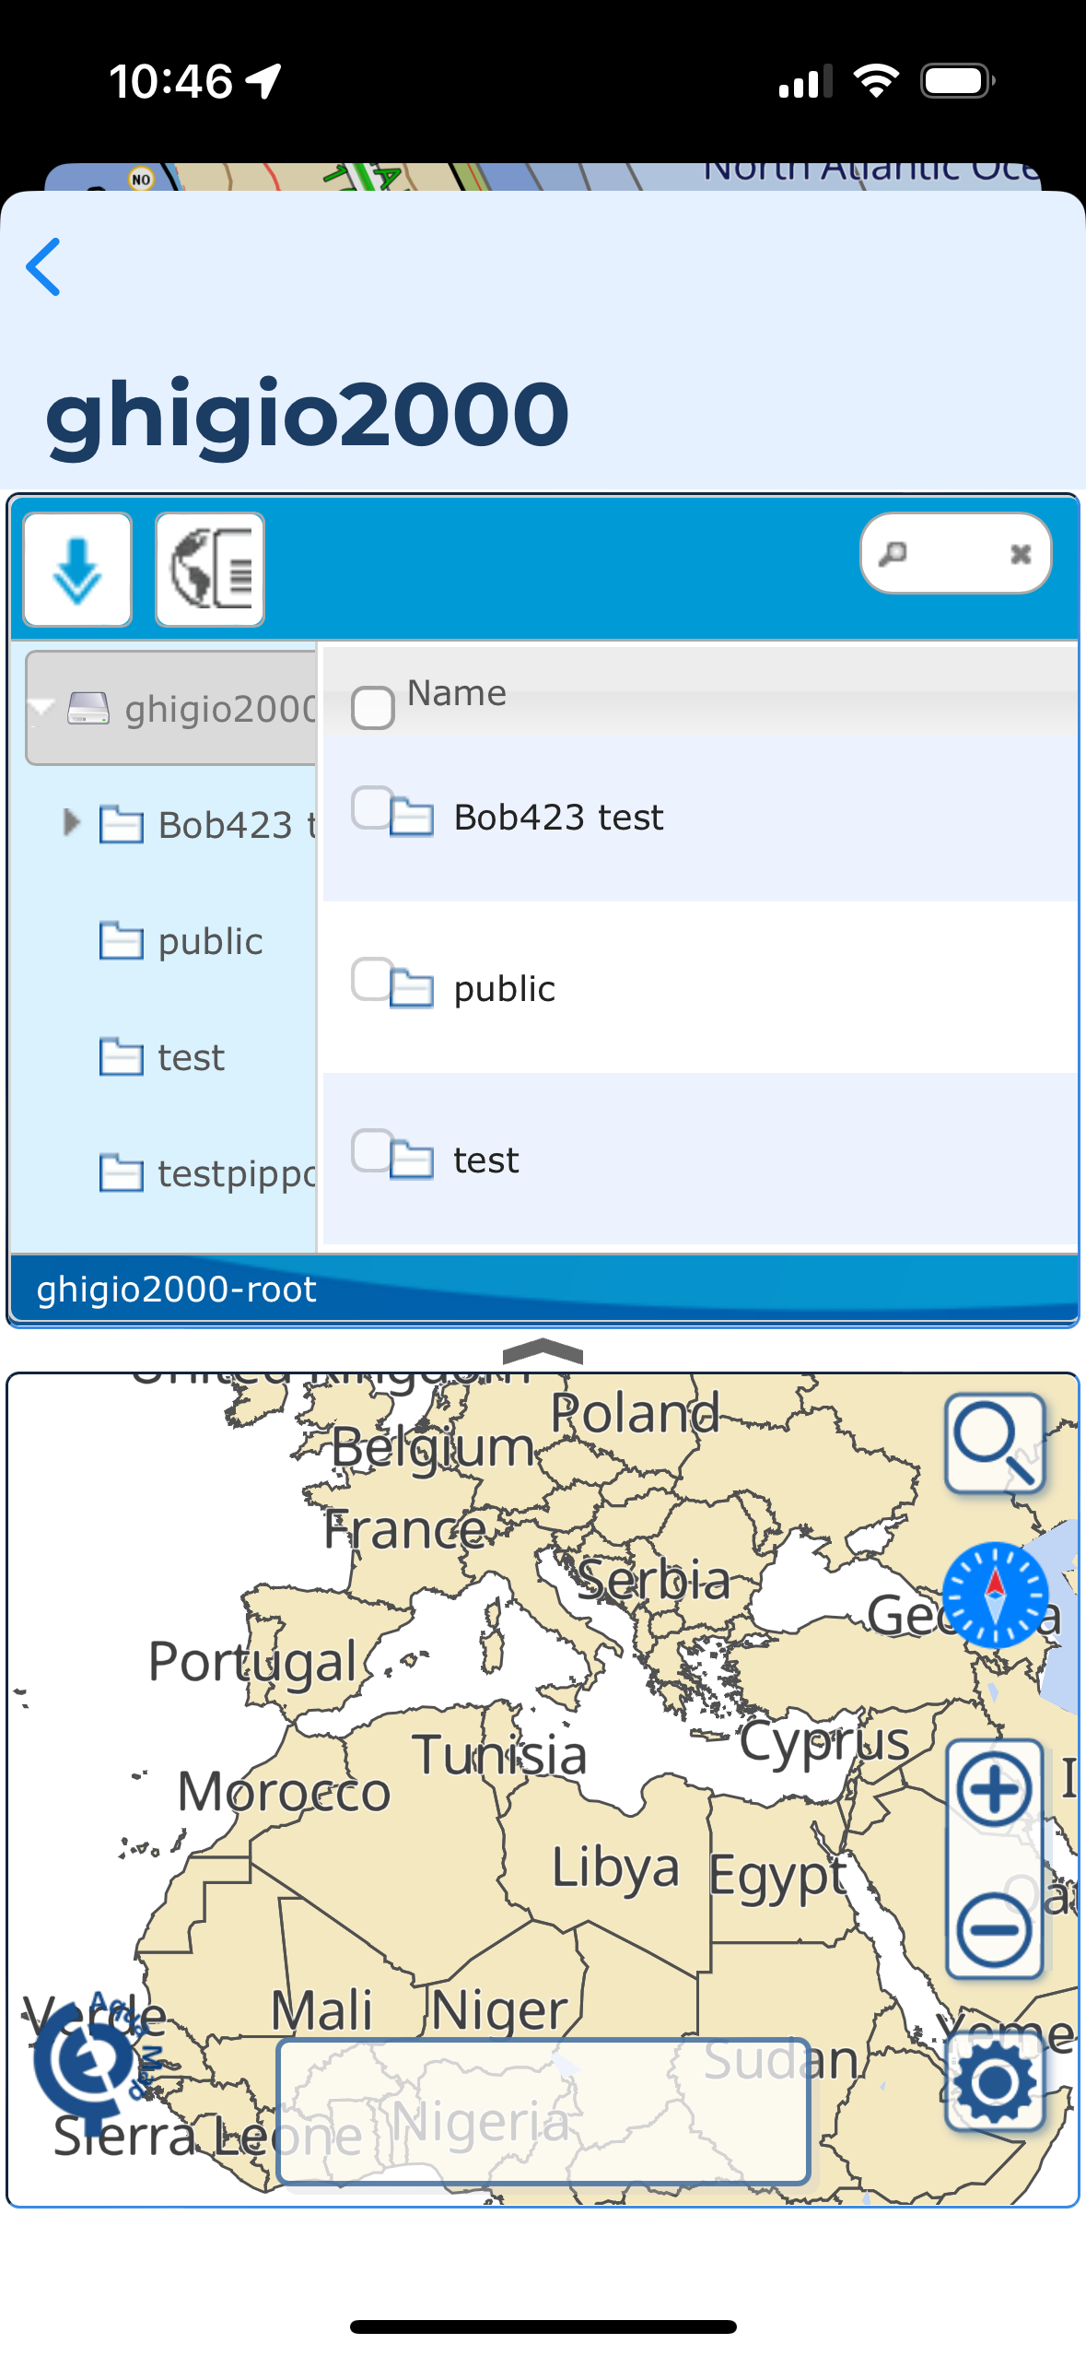The image size is (1086, 2356).
Task: Zoom in with the plus button
Action: pyautogui.click(x=995, y=1790)
